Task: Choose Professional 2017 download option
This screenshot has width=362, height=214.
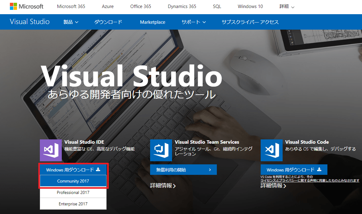Action: coord(73,192)
